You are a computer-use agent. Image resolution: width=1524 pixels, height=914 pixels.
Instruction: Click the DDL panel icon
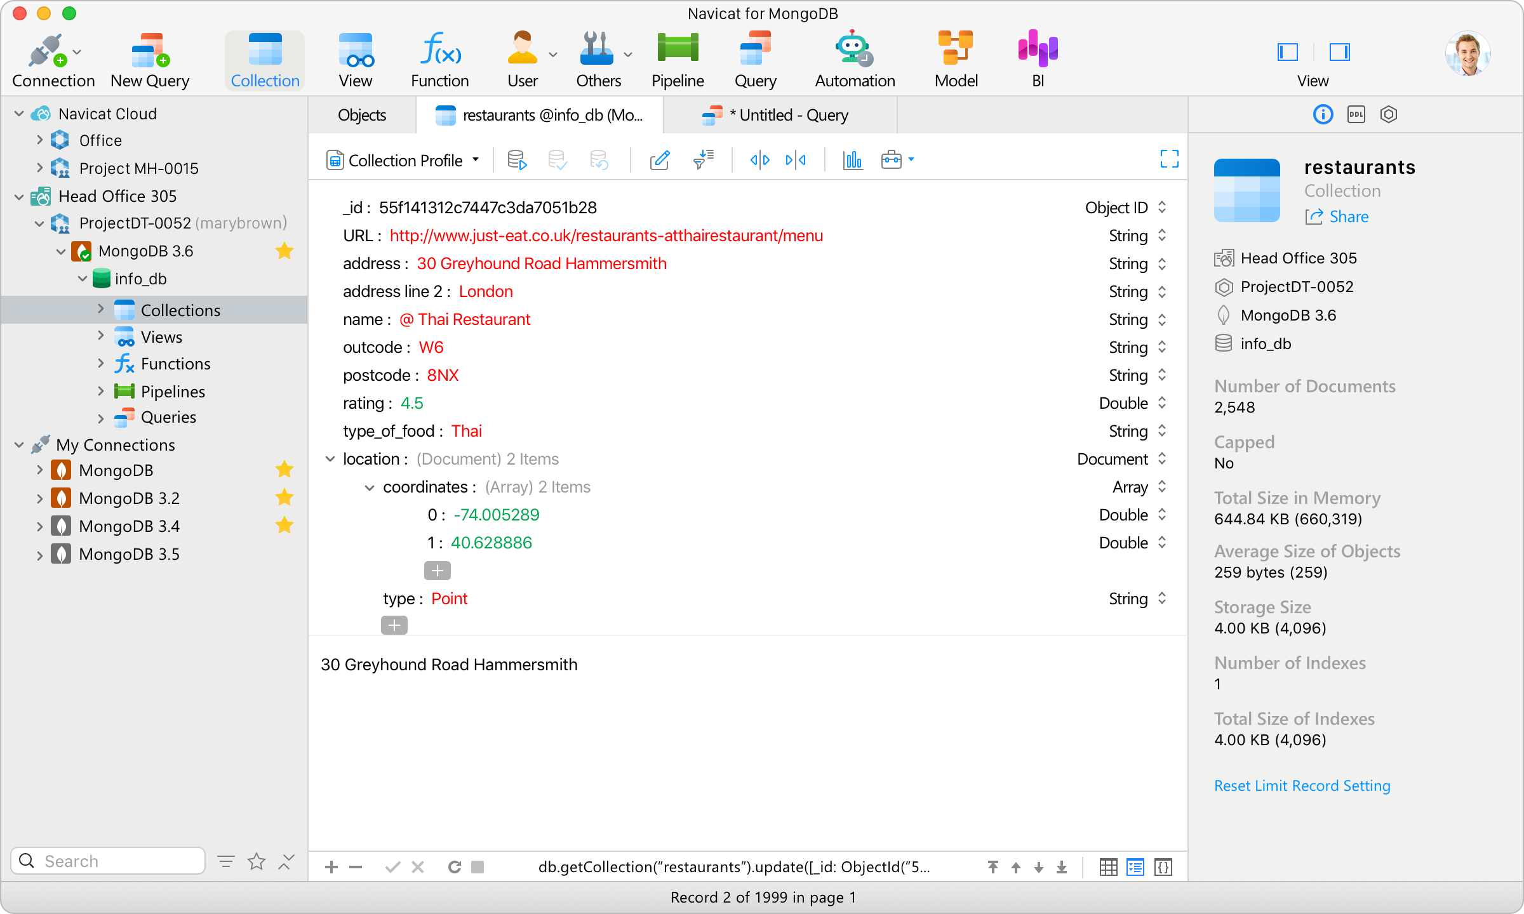1356,115
